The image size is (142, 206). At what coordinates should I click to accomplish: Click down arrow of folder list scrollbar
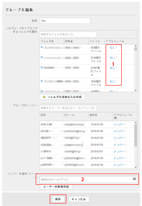click(x=135, y=90)
